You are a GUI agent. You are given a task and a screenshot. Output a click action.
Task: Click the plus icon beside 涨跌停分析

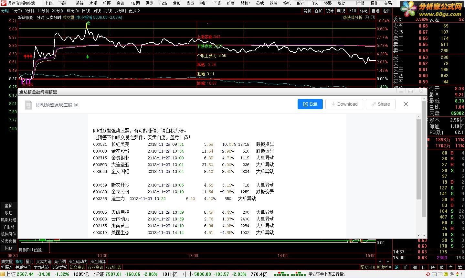pyautogui.click(x=367, y=17)
